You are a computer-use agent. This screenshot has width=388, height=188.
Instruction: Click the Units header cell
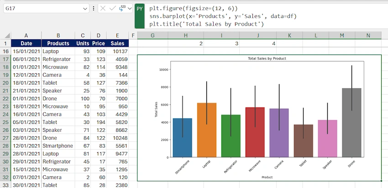click(x=83, y=43)
